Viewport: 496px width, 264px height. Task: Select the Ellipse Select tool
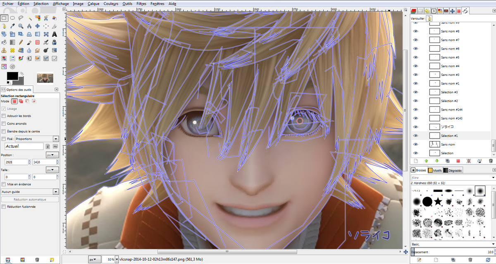12,18
